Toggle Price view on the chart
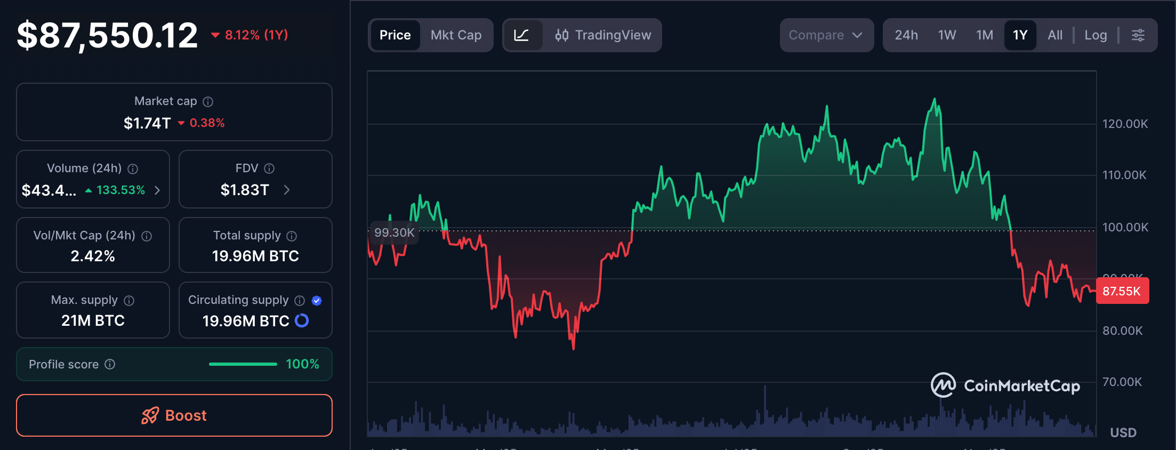 [x=395, y=35]
